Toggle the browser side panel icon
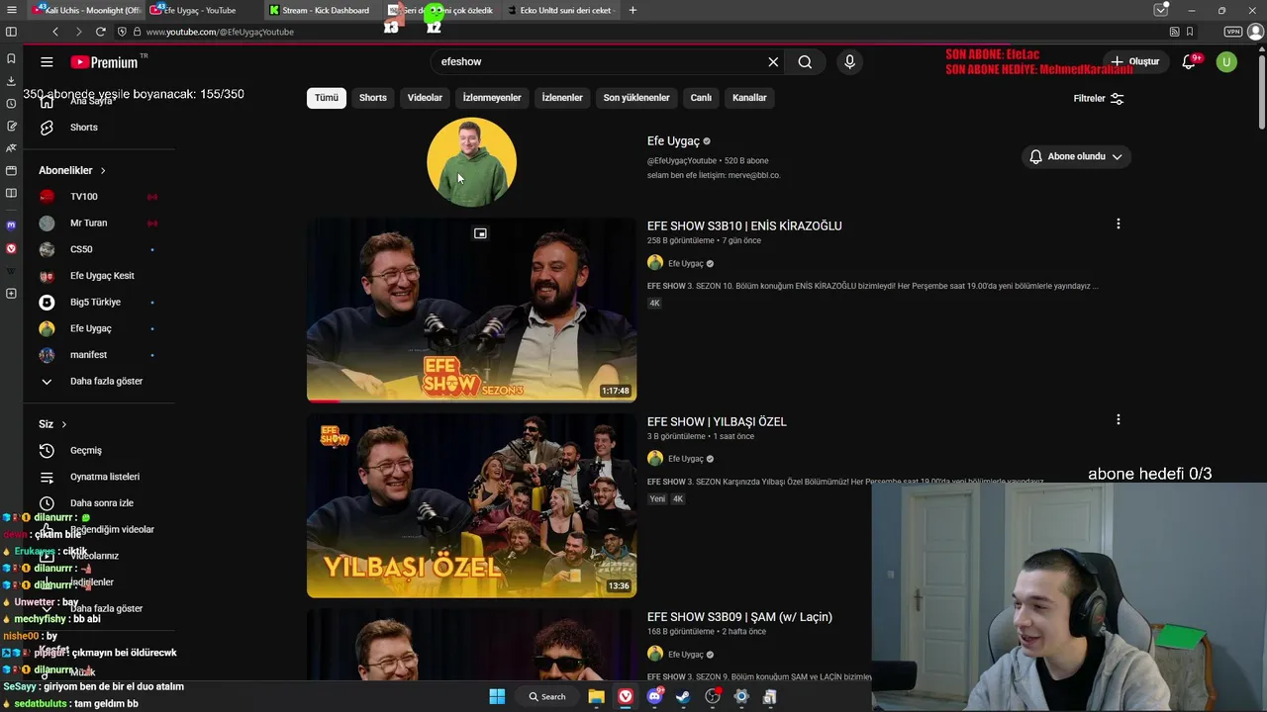This screenshot has height=712, width=1267. [11, 32]
